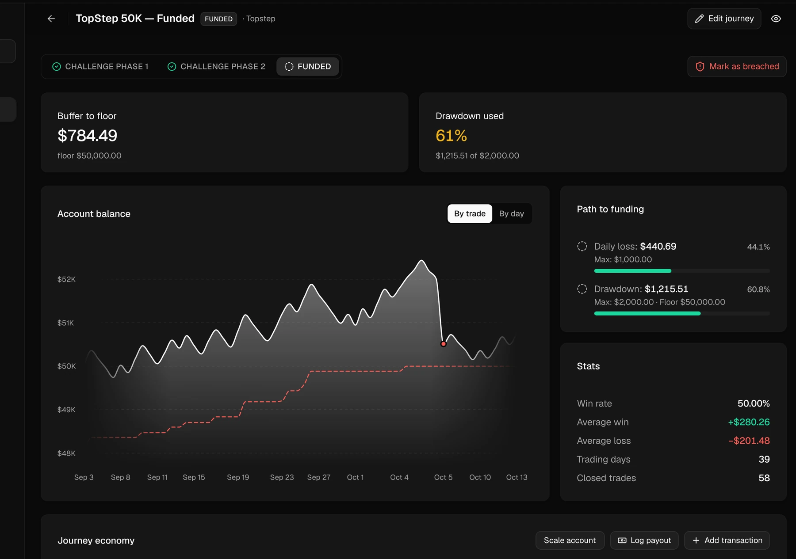Click the Closed trades 58 value
796x559 pixels.
pyautogui.click(x=764, y=478)
